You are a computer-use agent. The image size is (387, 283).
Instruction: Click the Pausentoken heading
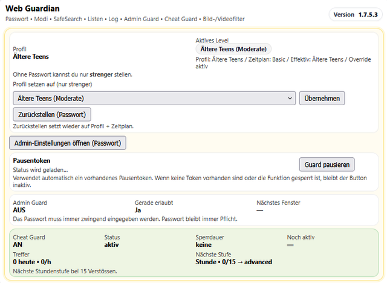pyautogui.click(x=31, y=161)
